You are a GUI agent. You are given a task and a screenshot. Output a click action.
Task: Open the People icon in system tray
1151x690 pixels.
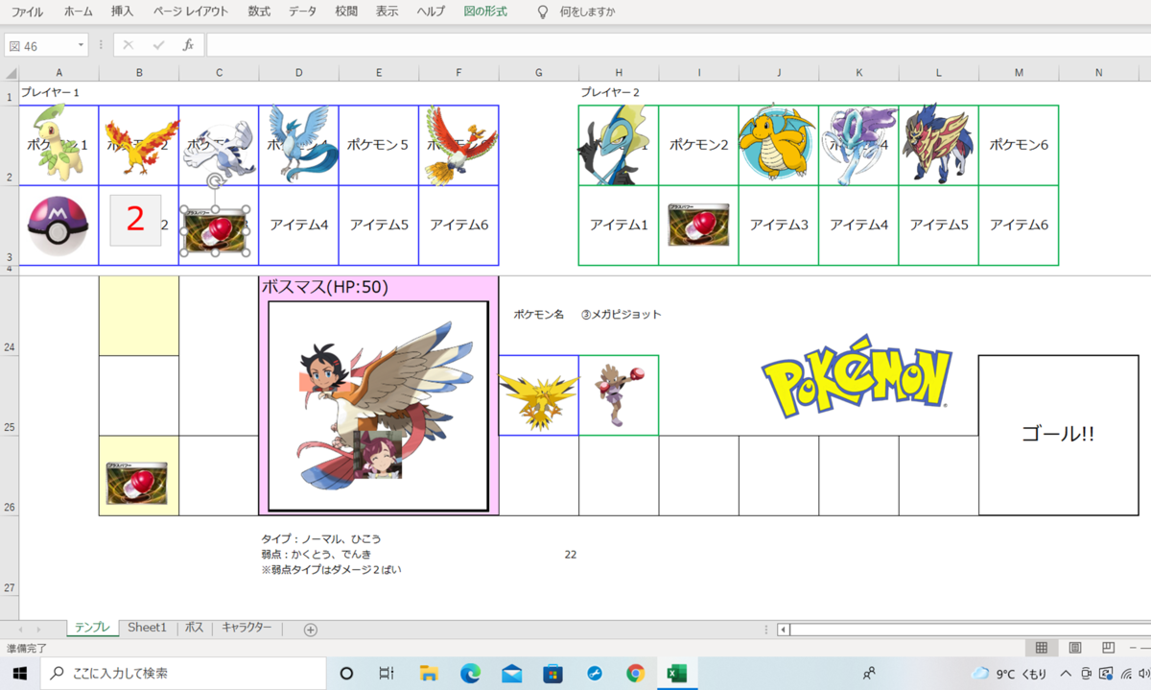(x=869, y=674)
